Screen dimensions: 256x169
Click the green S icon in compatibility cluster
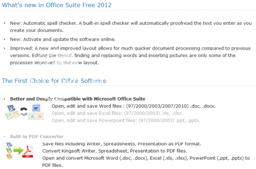click(x=9, y=116)
